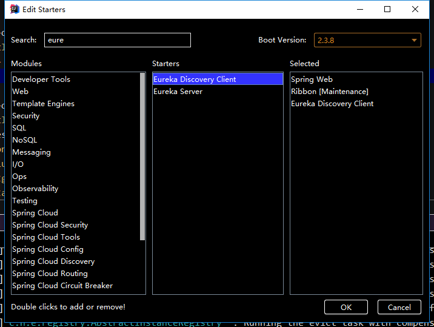Select the Observability module
This screenshot has width=434, height=327.
(35, 189)
